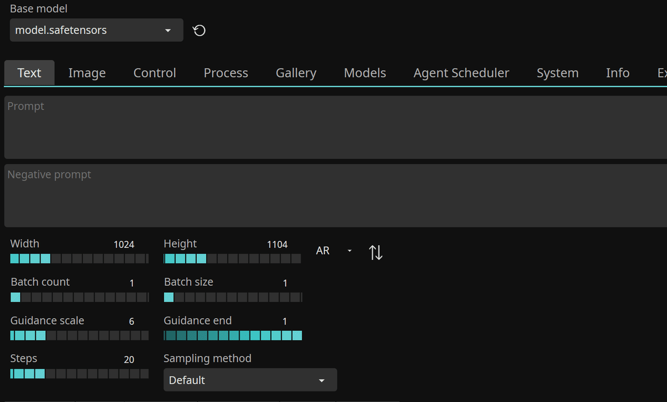Click the Negative prompt text box
The height and width of the screenshot is (402, 667).
(x=333, y=195)
